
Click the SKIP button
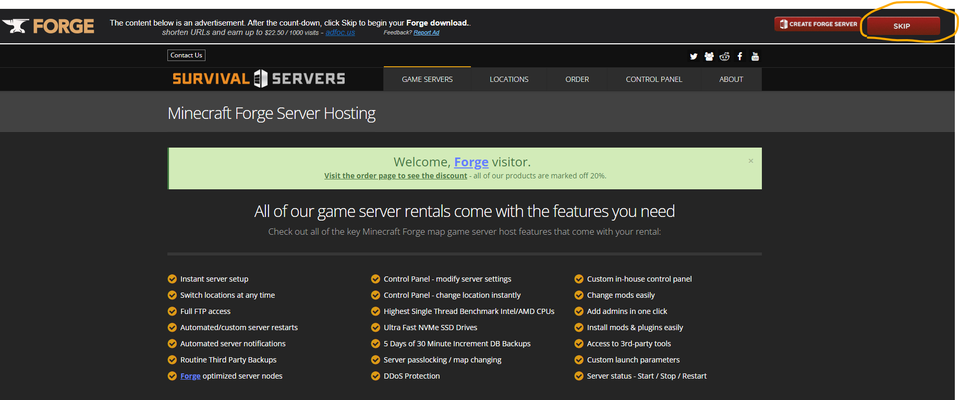point(903,26)
